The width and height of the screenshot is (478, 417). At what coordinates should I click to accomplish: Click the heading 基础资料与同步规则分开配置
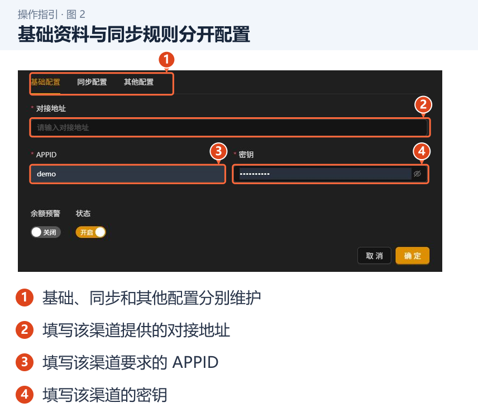(134, 34)
